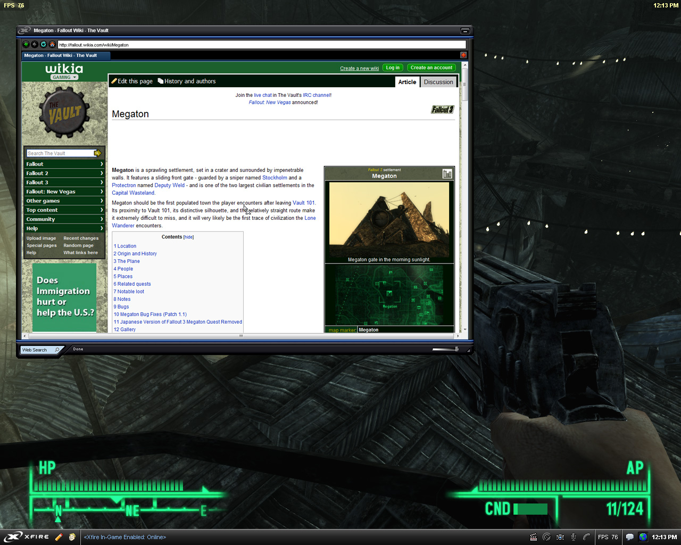
Task: Open the globe web browser icon in Xfire bar
Action: pos(643,537)
